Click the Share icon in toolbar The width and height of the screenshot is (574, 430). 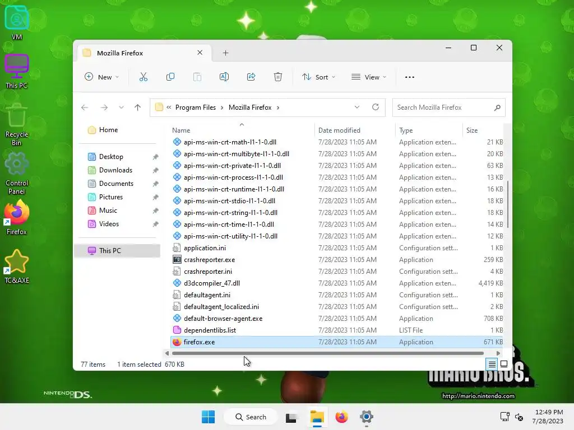(x=251, y=77)
